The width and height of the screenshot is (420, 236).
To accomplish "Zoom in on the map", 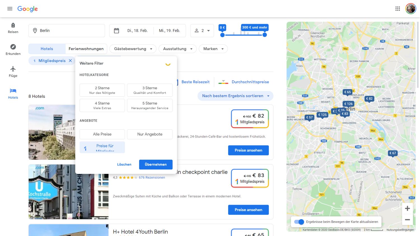I will coord(407,208).
